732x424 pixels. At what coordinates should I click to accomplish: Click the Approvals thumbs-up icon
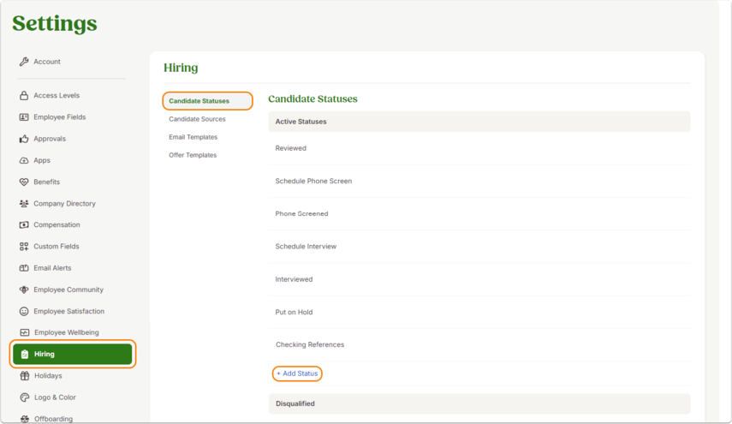[24, 139]
